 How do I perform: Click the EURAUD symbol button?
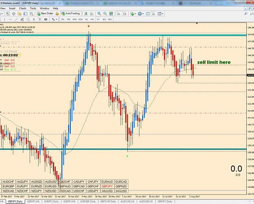107,182
